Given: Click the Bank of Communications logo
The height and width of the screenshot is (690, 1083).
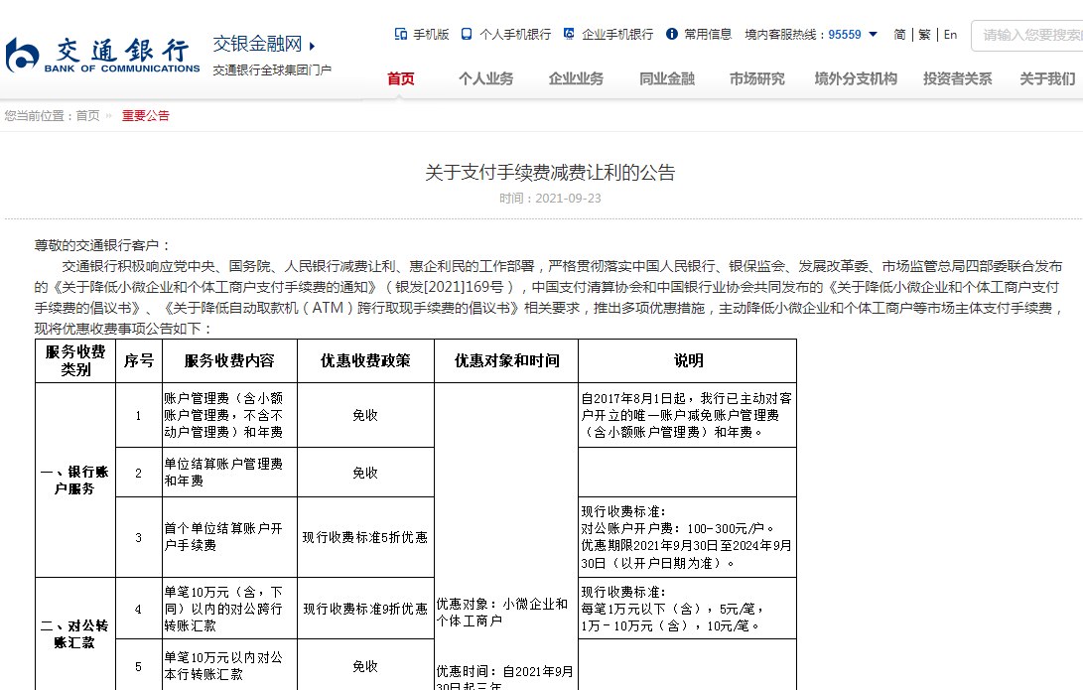Looking at the screenshot, I should click(x=102, y=56).
